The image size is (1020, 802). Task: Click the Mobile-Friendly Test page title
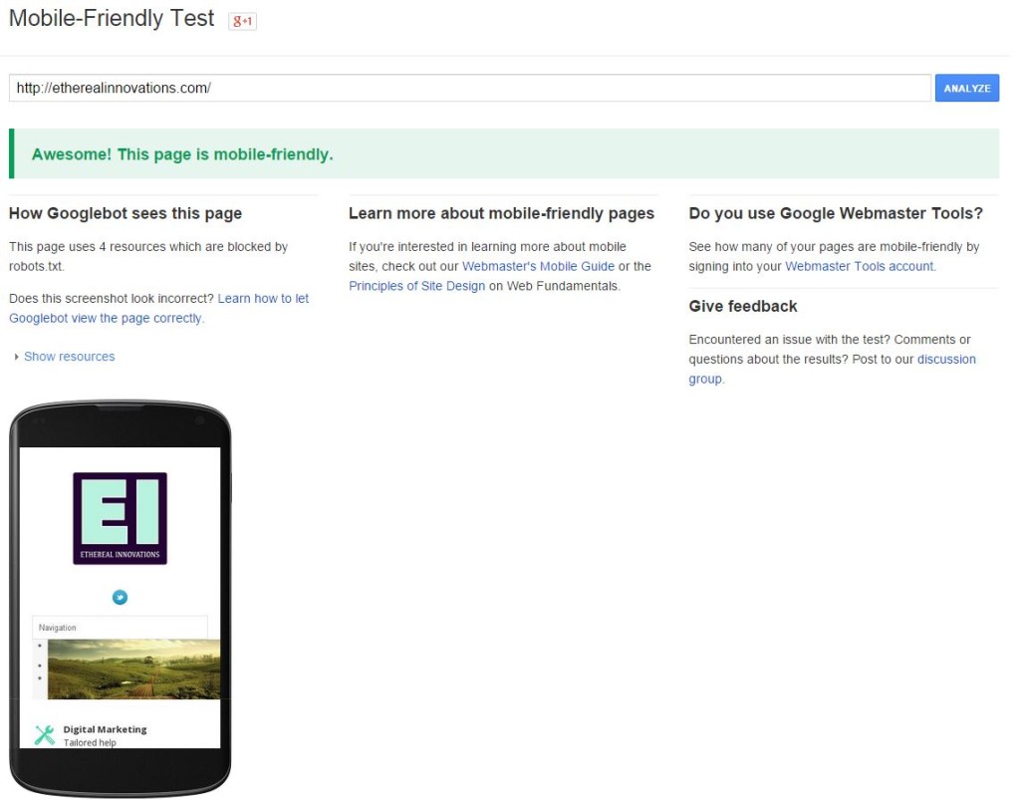pos(112,19)
